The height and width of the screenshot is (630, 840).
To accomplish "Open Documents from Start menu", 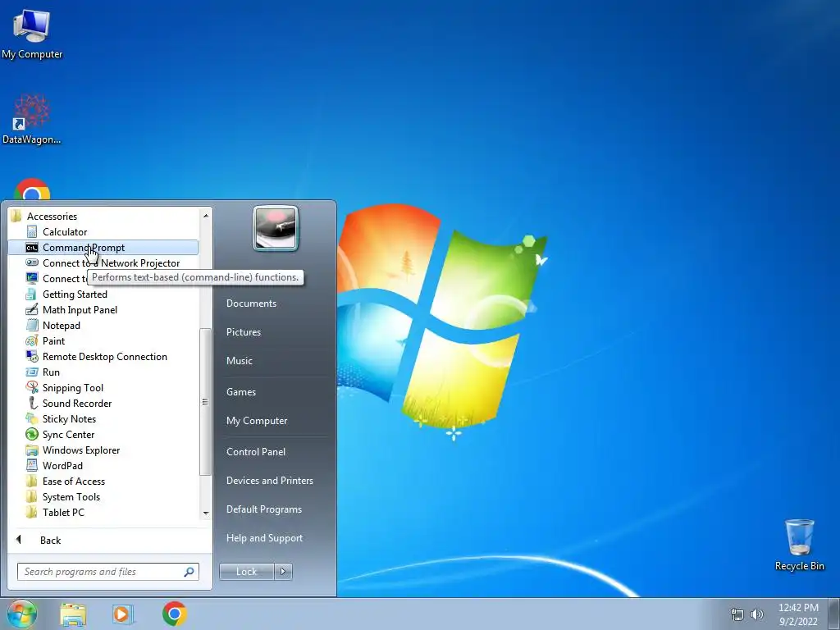I will [x=251, y=304].
